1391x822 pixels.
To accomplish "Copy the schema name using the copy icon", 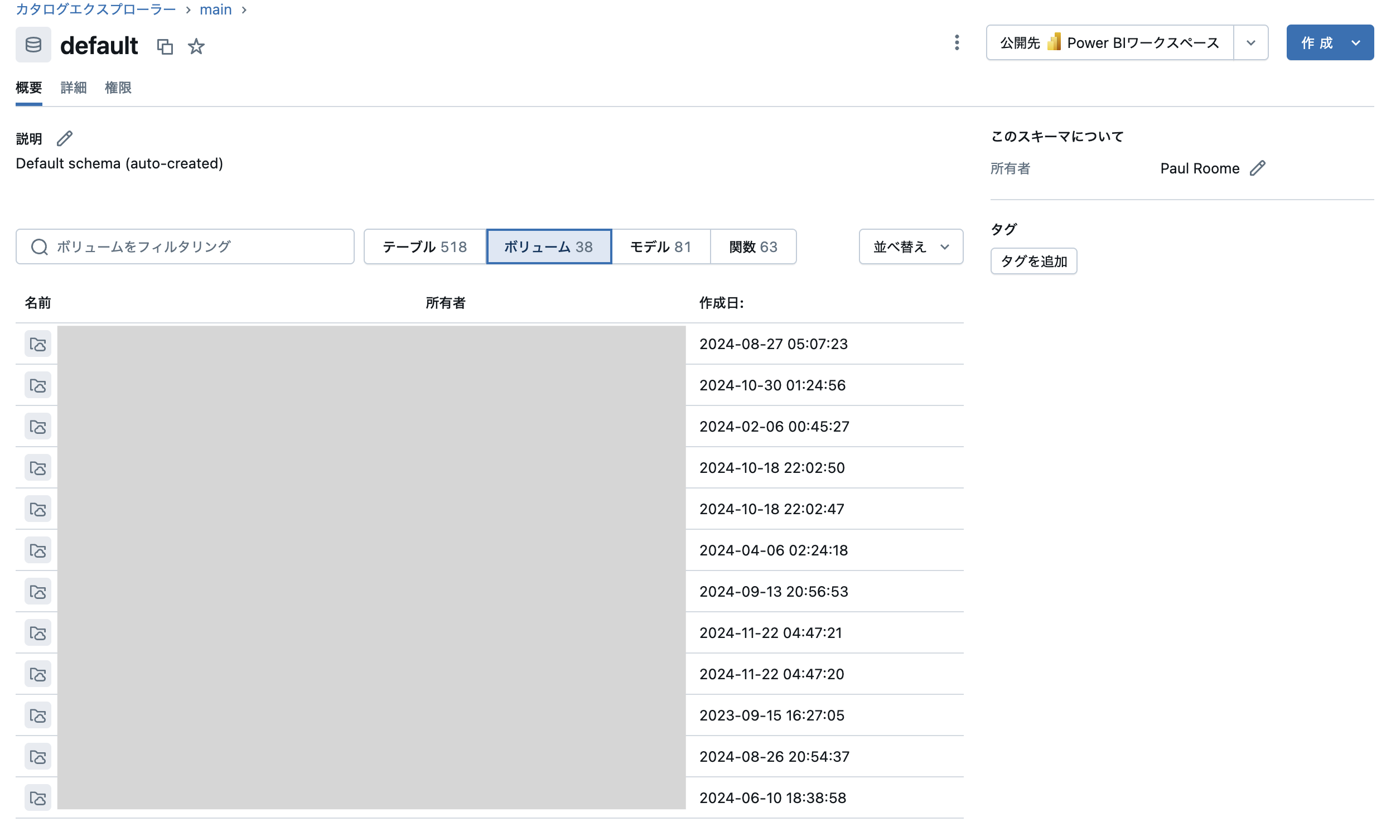I will [166, 47].
